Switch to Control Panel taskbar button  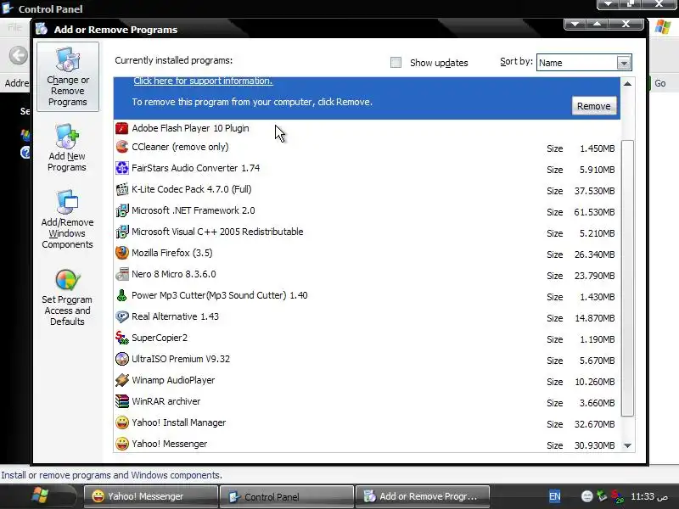click(287, 496)
